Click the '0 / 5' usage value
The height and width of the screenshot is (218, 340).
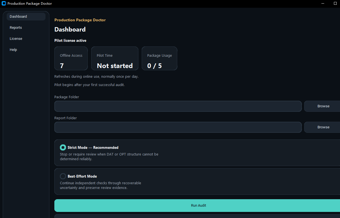point(154,66)
